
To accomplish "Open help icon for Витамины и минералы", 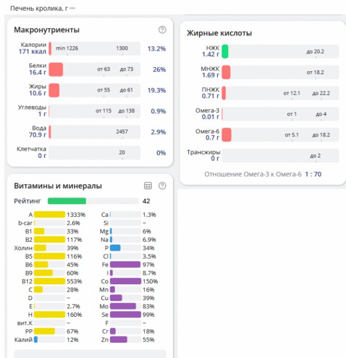I will point(162,186).
